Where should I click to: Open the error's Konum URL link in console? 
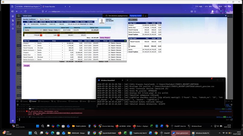pyautogui.click(x=58, y=113)
